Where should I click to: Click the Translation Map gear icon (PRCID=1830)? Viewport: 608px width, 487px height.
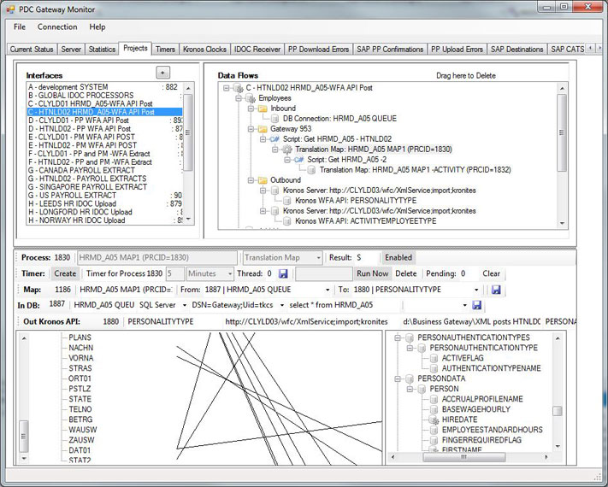coord(287,149)
